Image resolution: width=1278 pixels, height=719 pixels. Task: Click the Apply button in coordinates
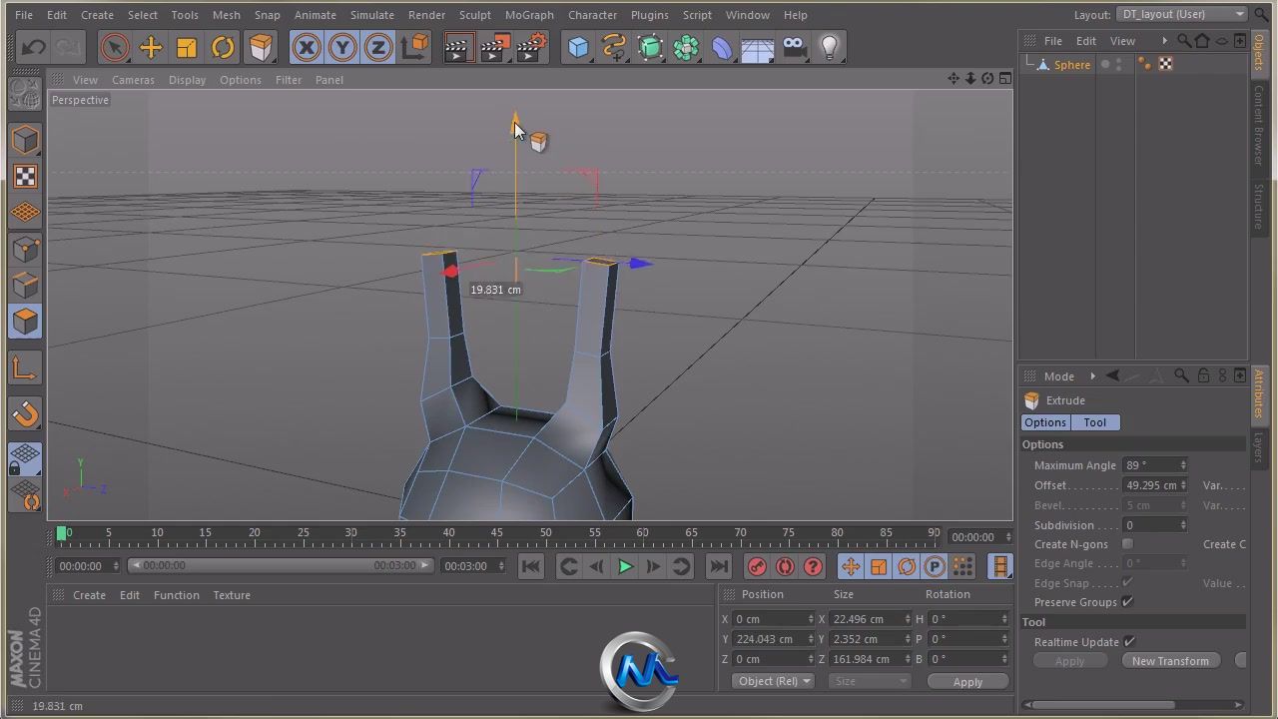[967, 682]
